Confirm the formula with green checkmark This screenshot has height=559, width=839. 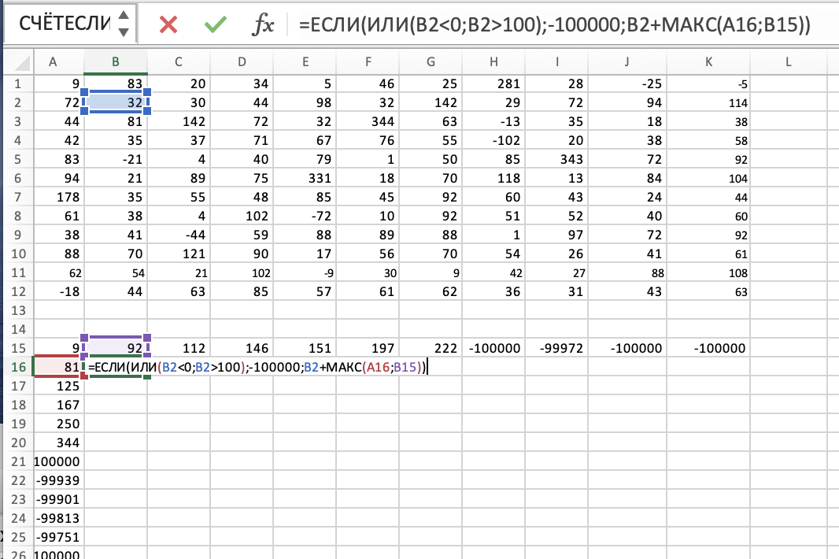(214, 24)
